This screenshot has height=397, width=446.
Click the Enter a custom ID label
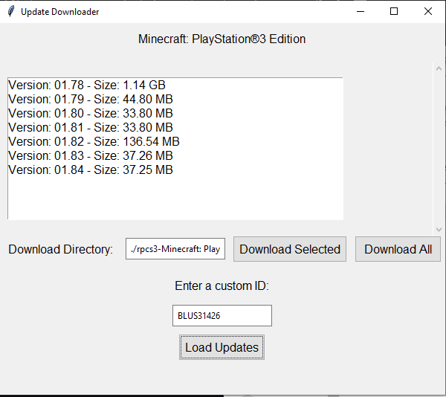pos(222,285)
